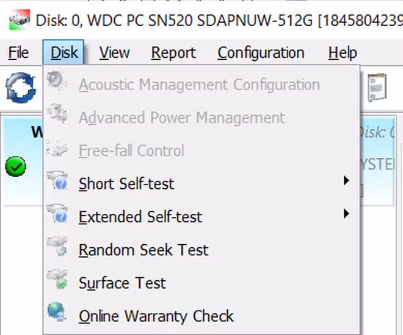The height and width of the screenshot is (335, 403).
Task: Click the Online Warranty Check globe icon
Action: 57,314
